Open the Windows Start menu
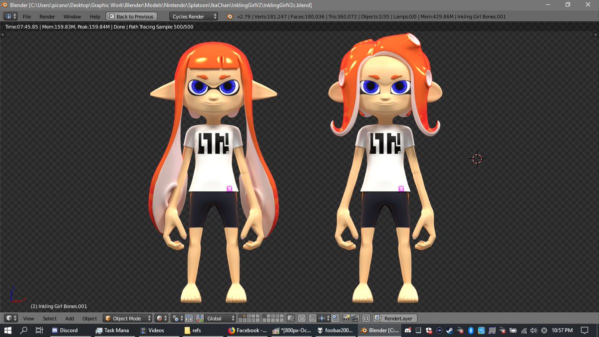This screenshot has width=599, height=337. tap(8, 331)
